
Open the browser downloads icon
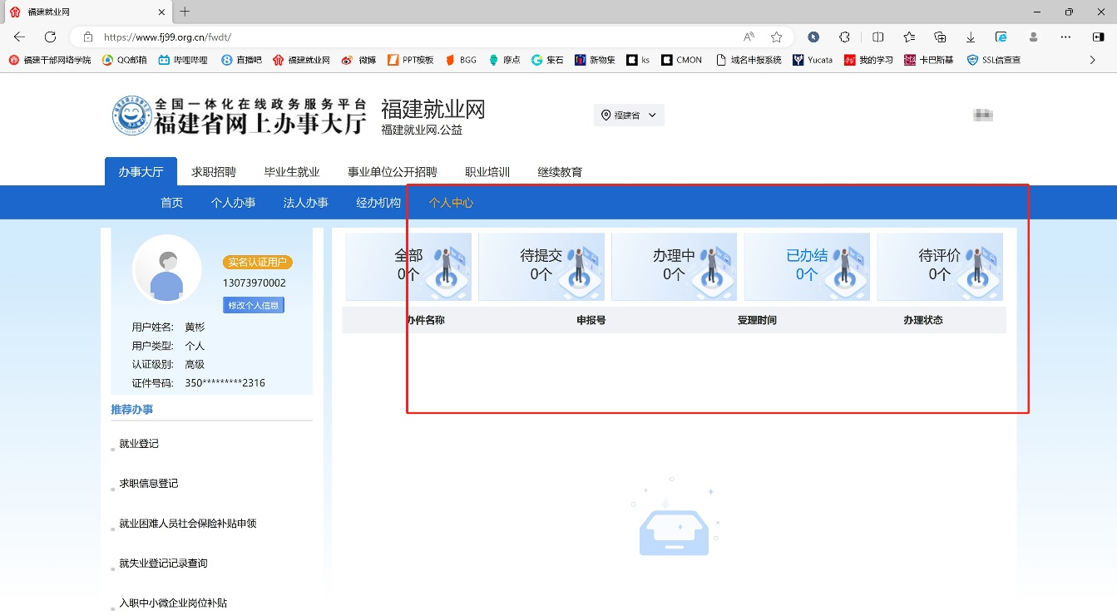click(970, 37)
